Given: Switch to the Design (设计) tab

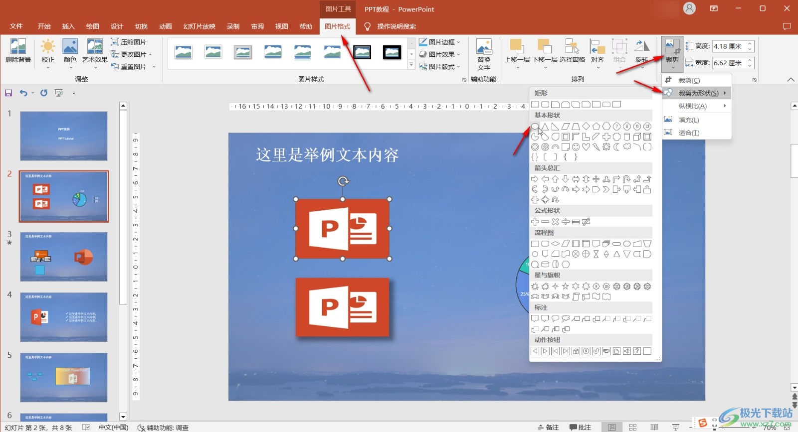Looking at the screenshot, I should pyautogui.click(x=117, y=26).
